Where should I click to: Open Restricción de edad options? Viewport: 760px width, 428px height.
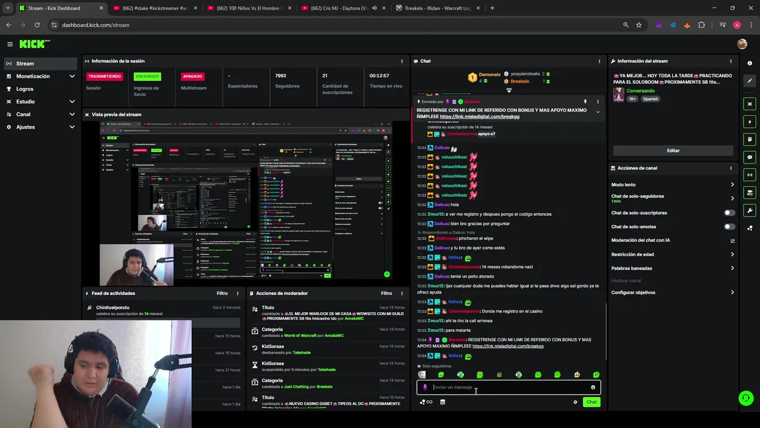pos(673,254)
